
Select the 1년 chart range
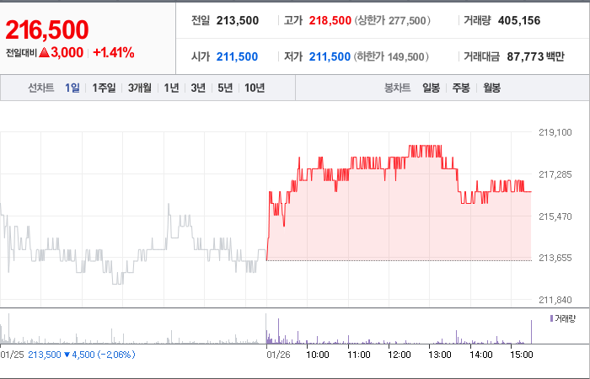coord(171,88)
